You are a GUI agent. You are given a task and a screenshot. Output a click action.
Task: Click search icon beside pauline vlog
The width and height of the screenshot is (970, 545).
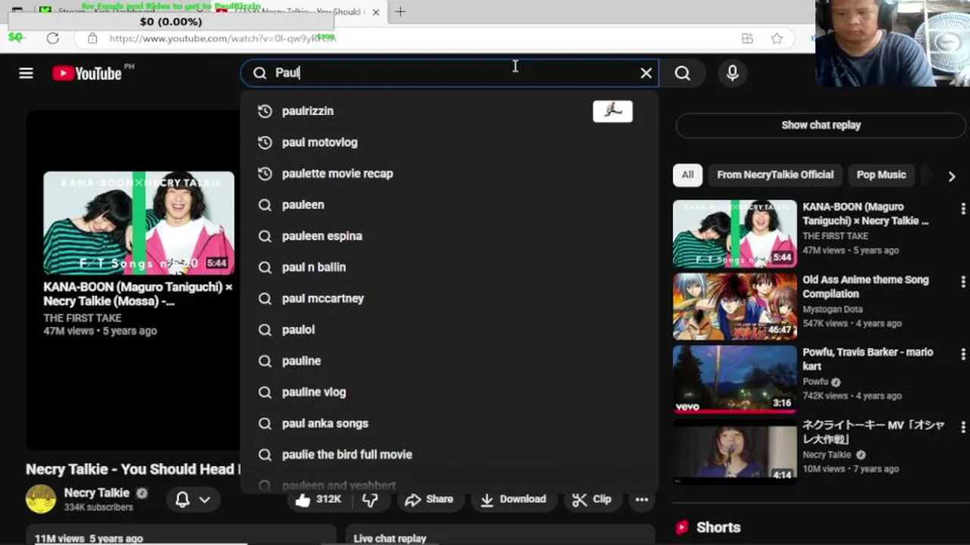coord(264,392)
